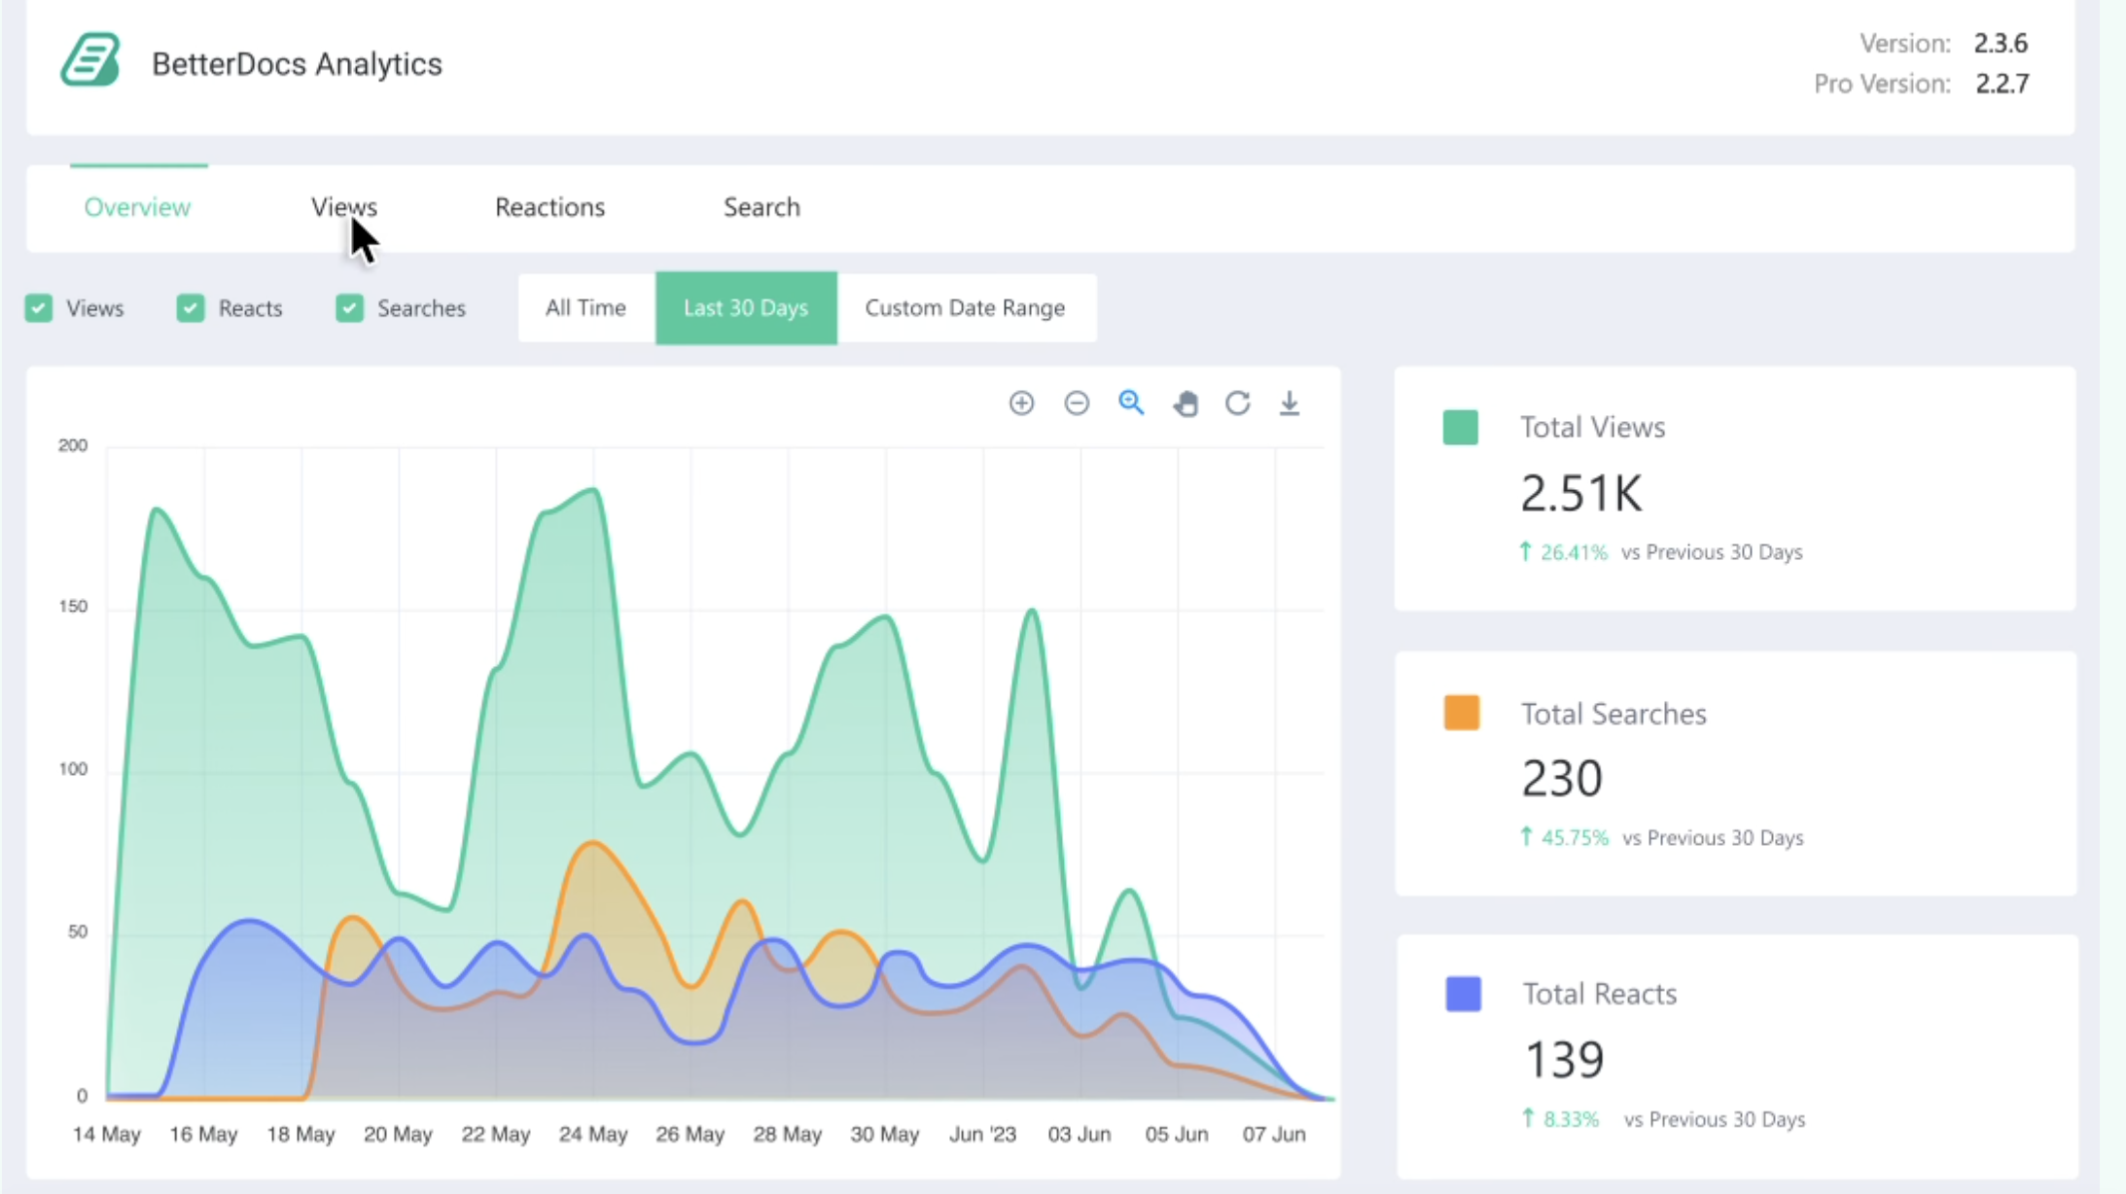This screenshot has width=2126, height=1194.
Task: Click the blue Total Reacts swatch
Action: point(1464,994)
